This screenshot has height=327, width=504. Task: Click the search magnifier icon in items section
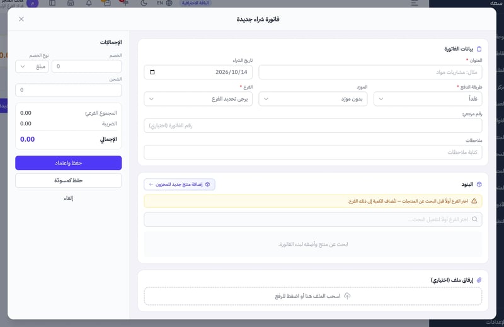[474, 219]
